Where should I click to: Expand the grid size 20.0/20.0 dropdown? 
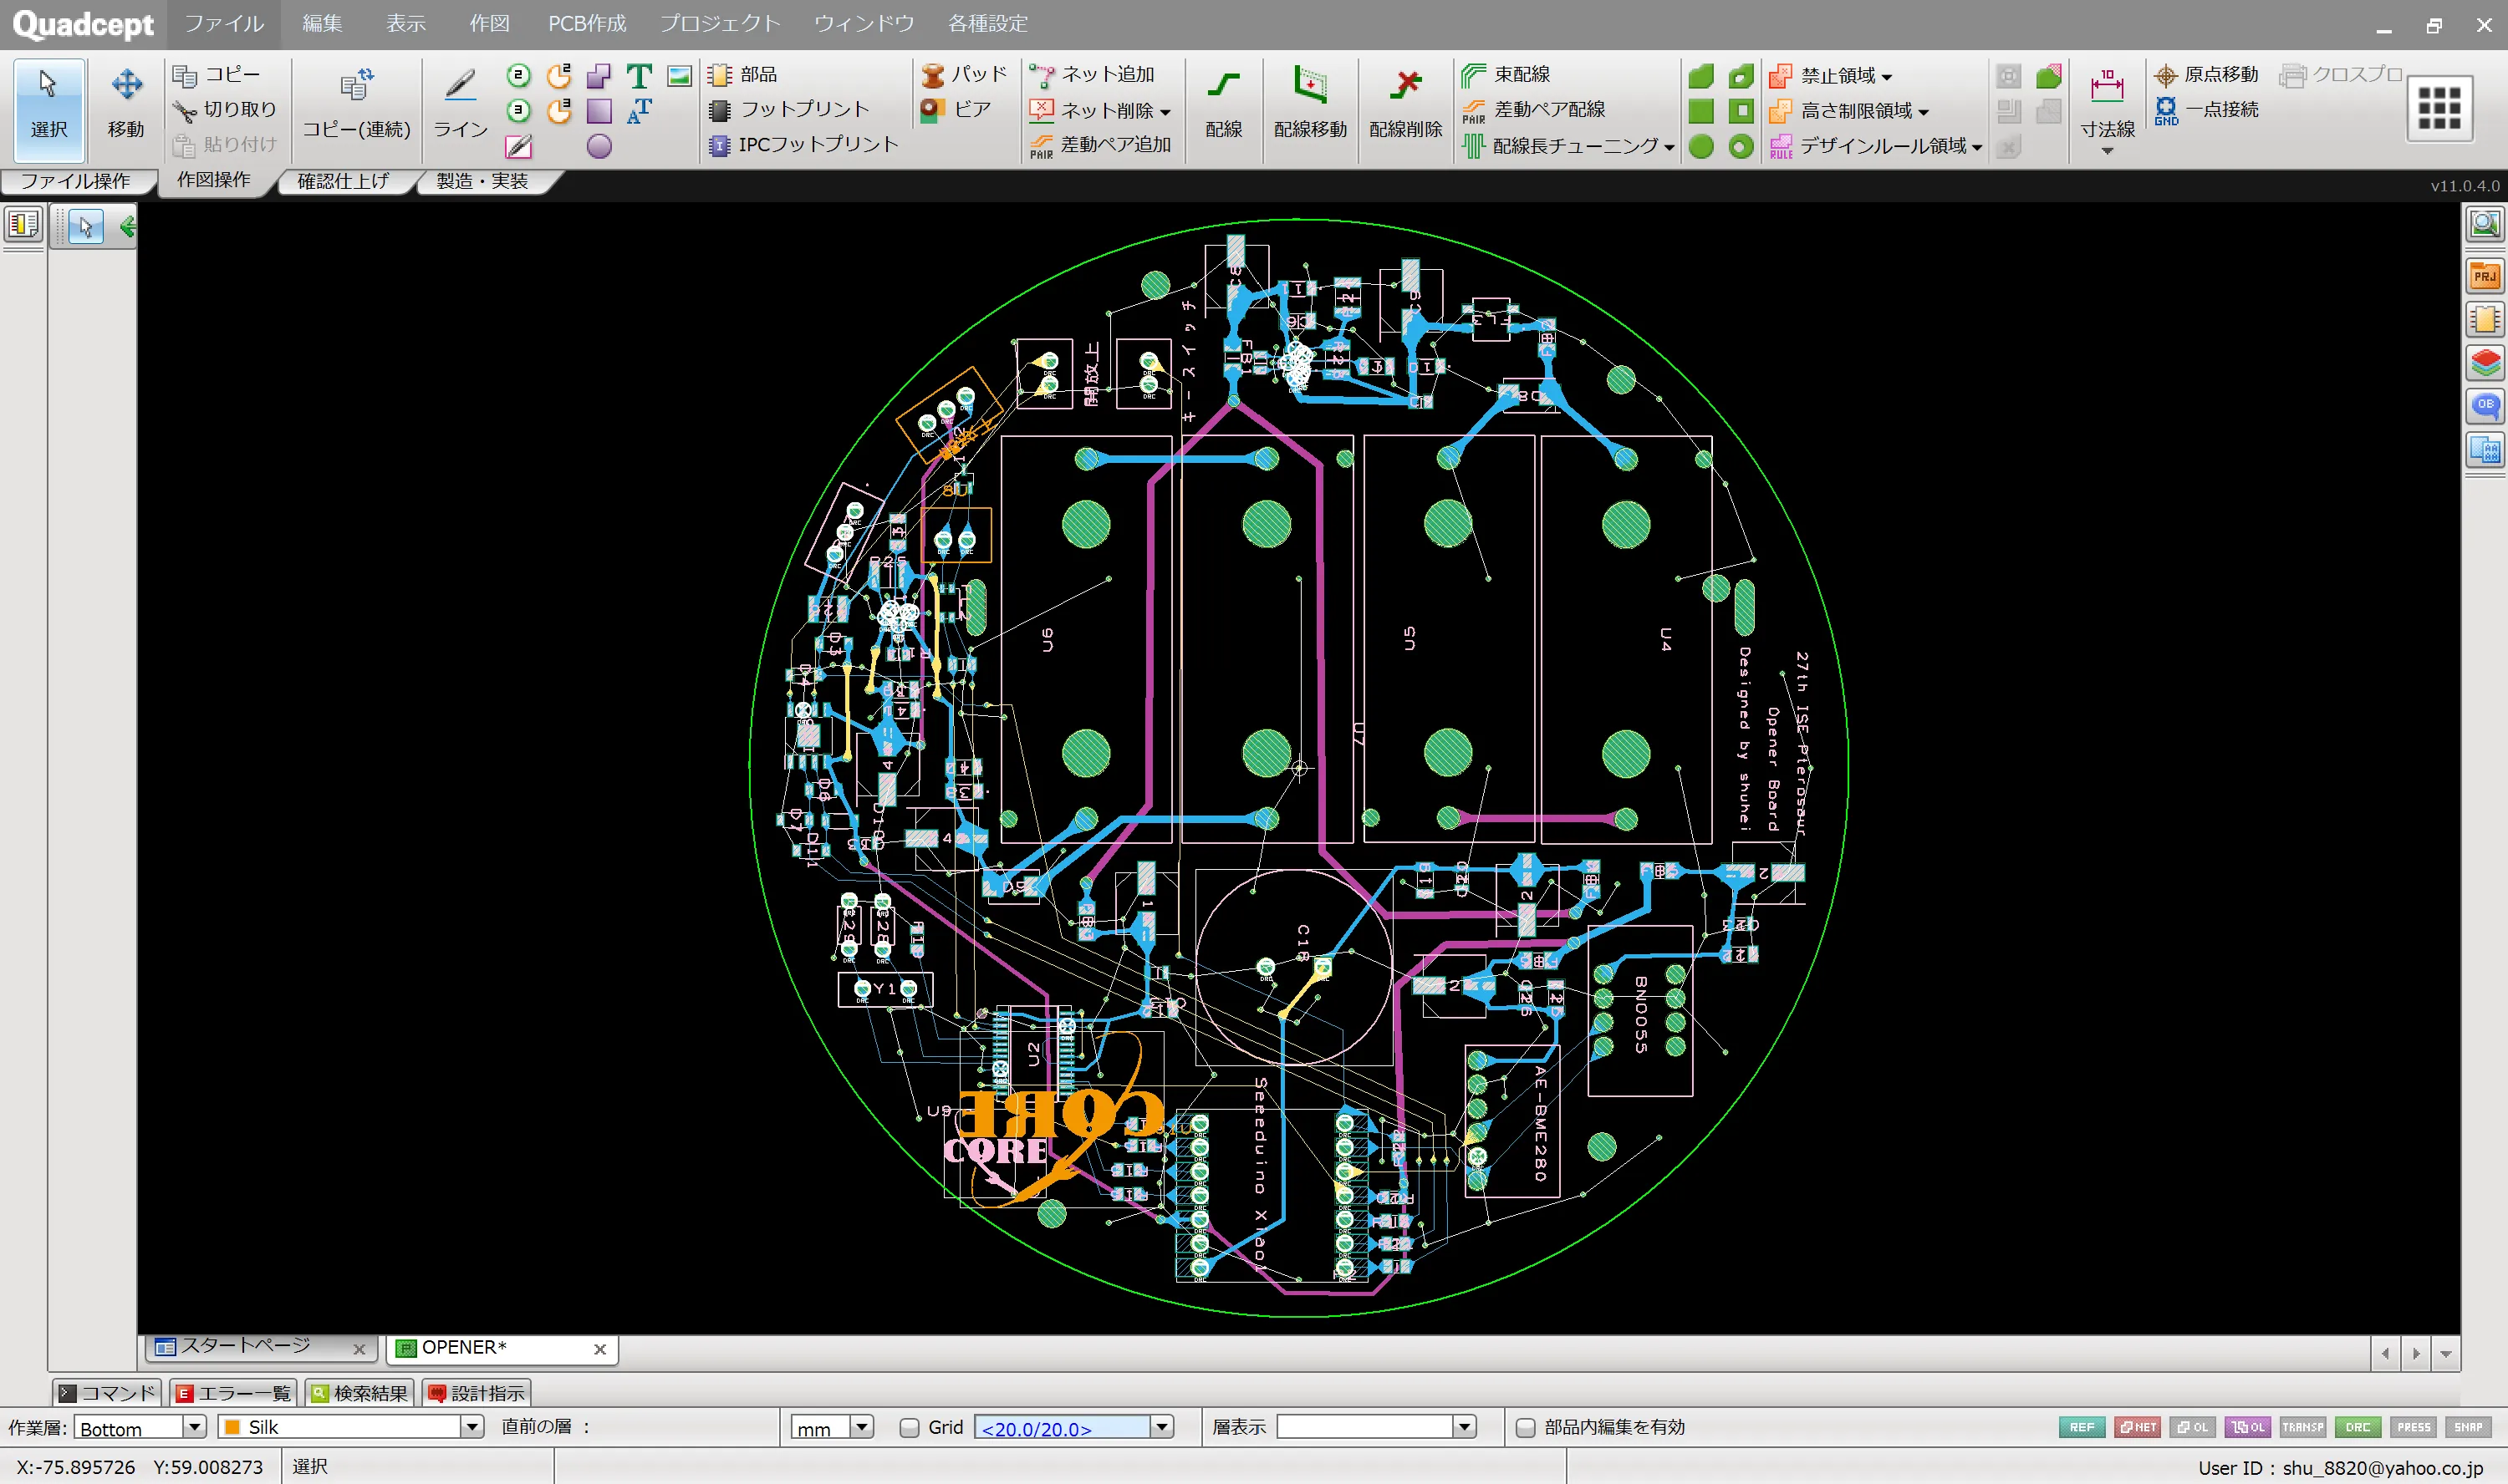pos(1161,1427)
